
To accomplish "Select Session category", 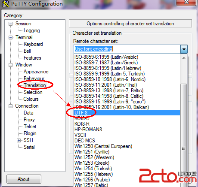I will click(x=23, y=24).
